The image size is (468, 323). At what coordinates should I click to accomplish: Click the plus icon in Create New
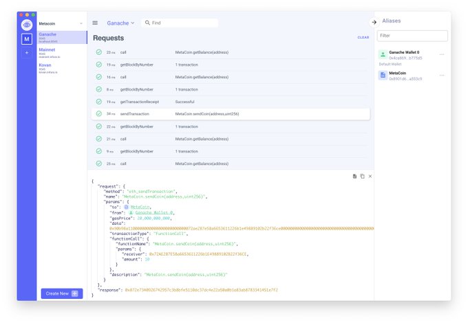[x=75, y=293]
